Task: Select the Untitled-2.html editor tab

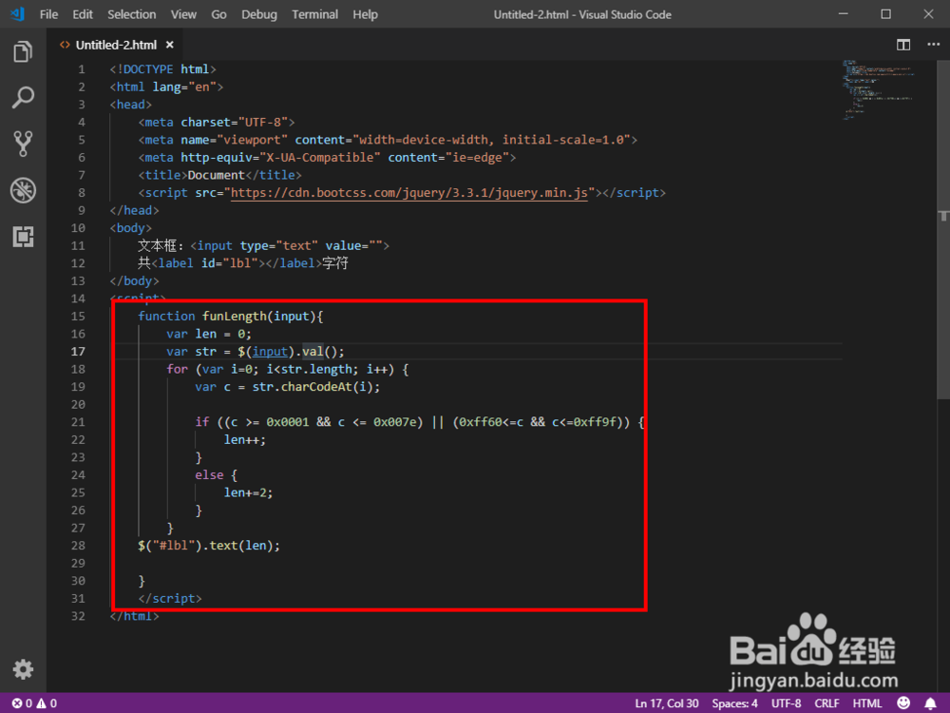Action: pos(116,45)
